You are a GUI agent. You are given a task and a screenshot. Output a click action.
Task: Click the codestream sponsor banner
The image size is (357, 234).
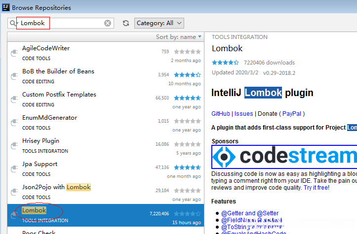tap(284, 157)
